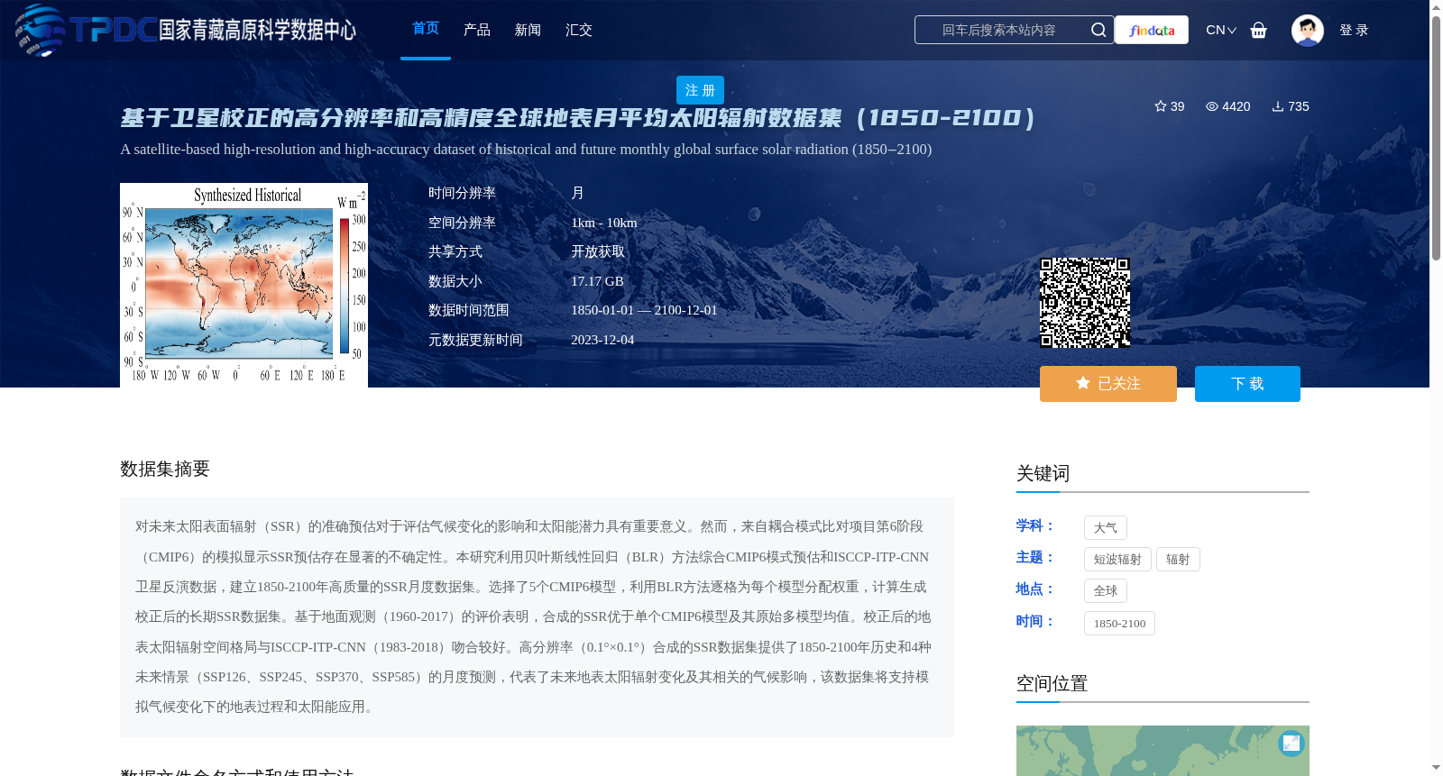This screenshot has width=1443, height=776.
Task: Click the 1km - 10km spatial resolution value
Action: tap(604, 223)
